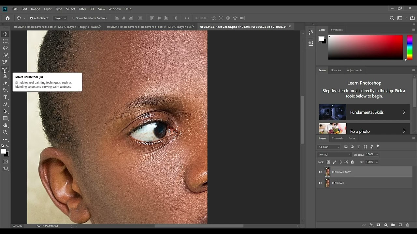Select the Clone Stamp tool

pos(5,76)
